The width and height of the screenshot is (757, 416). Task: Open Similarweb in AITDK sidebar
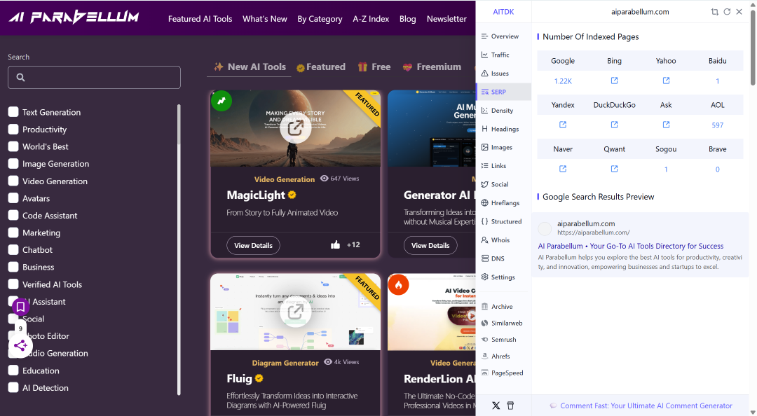click(x=503, y=324)
